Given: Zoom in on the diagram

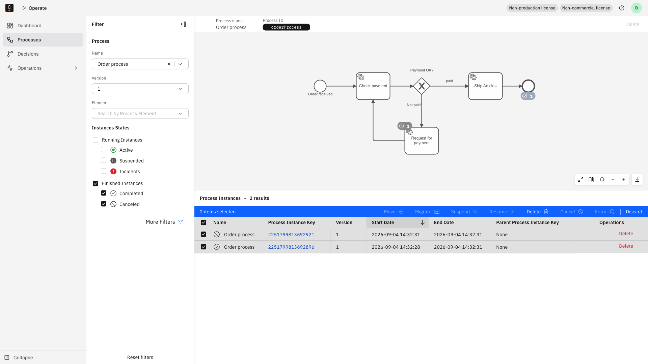Looking at the screenshot, I should pos(624,179).
